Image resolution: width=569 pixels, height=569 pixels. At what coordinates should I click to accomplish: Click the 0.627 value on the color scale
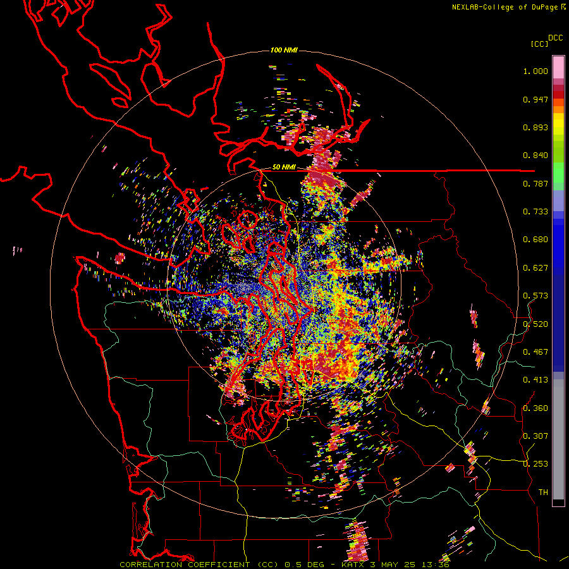pyautogui.click(x=535, y=268)
